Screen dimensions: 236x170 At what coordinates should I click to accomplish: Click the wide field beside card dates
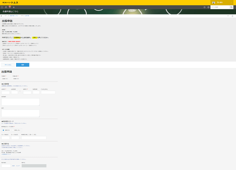(34, 137)
